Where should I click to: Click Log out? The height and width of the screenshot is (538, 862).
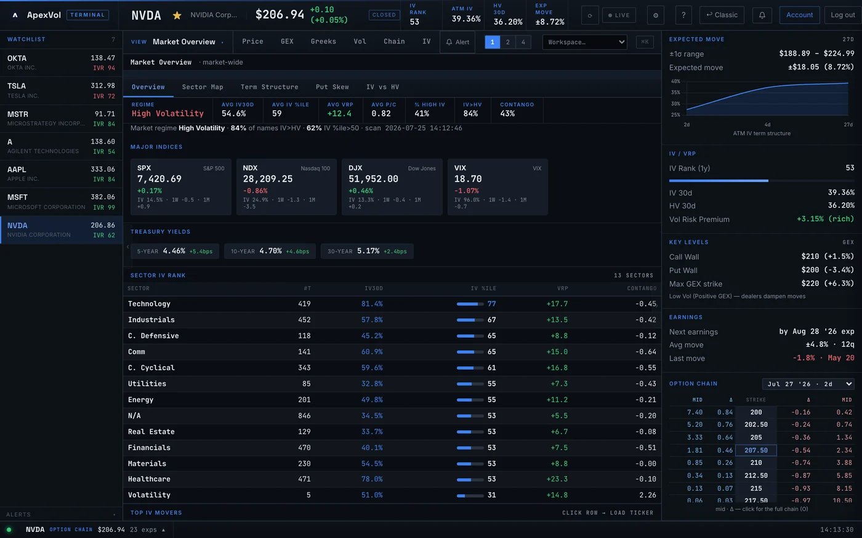tap(842, 15)
